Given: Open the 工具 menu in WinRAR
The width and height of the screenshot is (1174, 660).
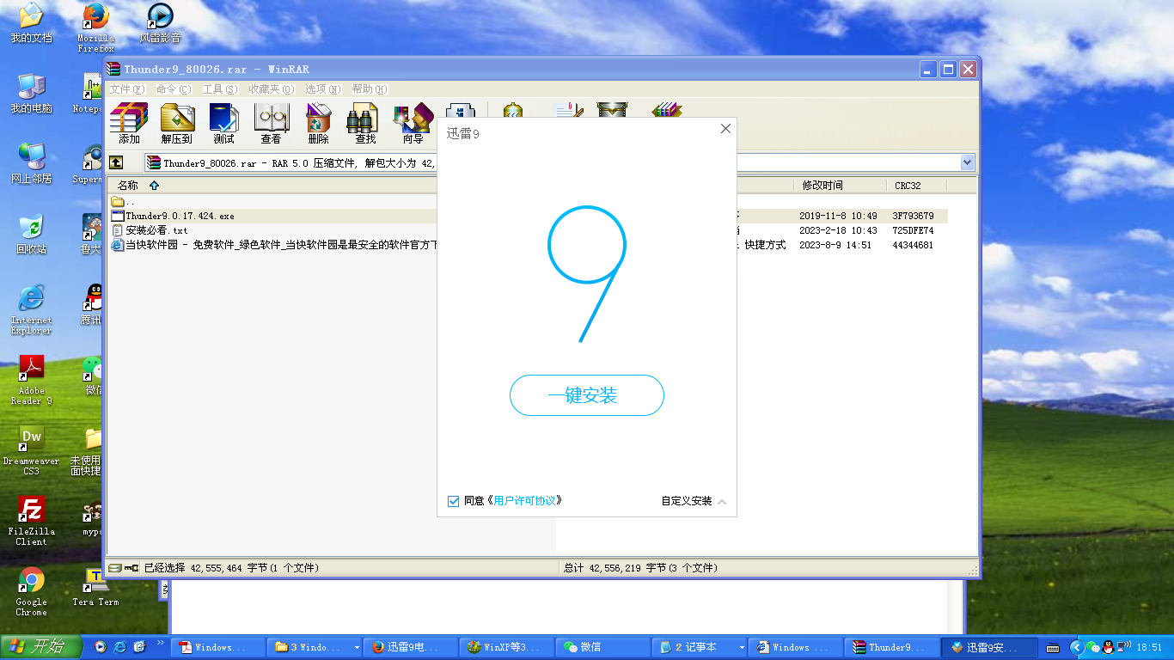Looking at the screenshot, I should [220, 89].
